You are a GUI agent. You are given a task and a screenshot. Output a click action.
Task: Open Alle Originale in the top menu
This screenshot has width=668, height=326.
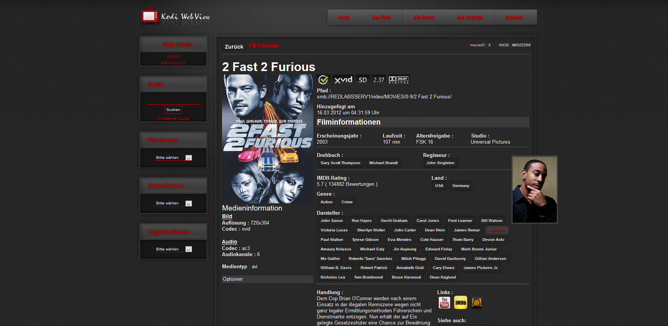point(470,17)
